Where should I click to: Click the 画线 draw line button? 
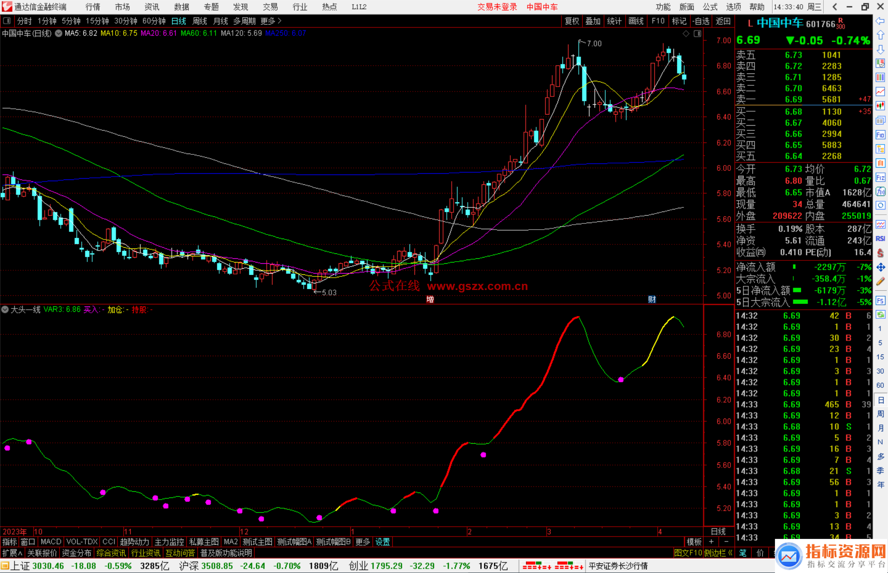(636, 21)
